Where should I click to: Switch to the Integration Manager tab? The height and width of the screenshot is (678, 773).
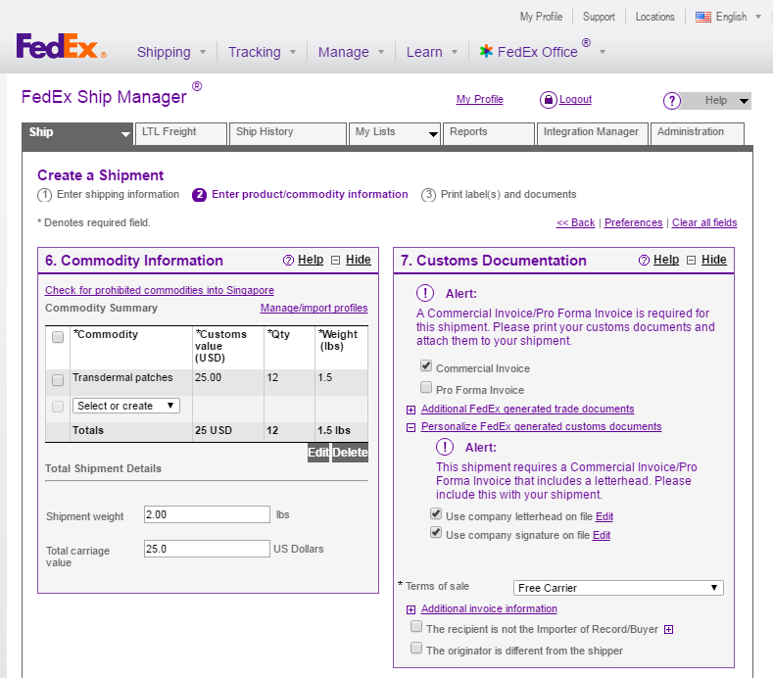(x=592, y=133)
